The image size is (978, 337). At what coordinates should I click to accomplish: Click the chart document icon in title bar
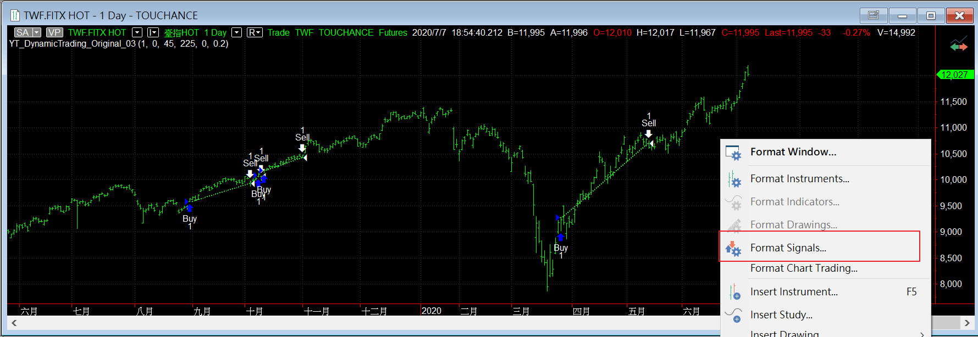[x=15, y=15]
